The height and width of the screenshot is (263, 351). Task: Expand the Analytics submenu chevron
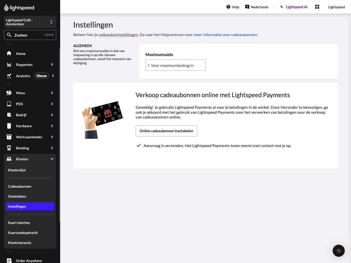(x=53, y=76)
